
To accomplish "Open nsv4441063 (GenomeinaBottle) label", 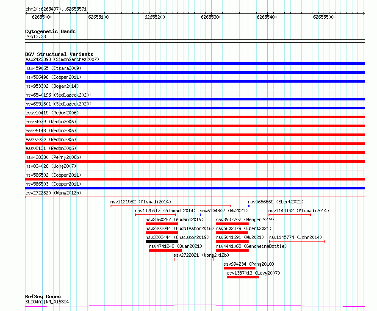I will coord(251,246).
